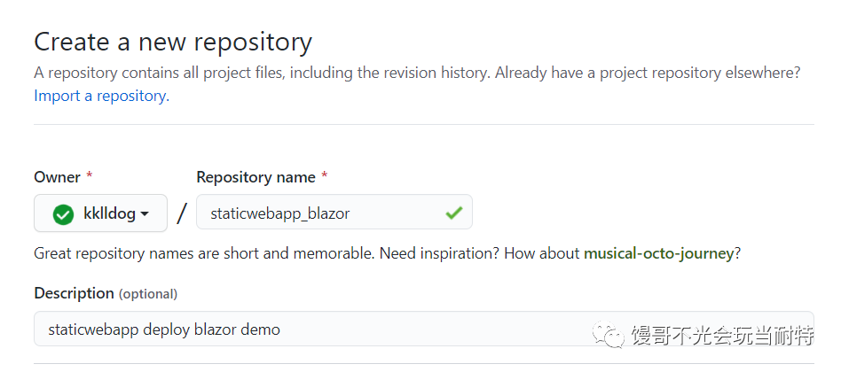Select the kklldog owner name text
The image size is (841, 372).
(x=109, y=213)
